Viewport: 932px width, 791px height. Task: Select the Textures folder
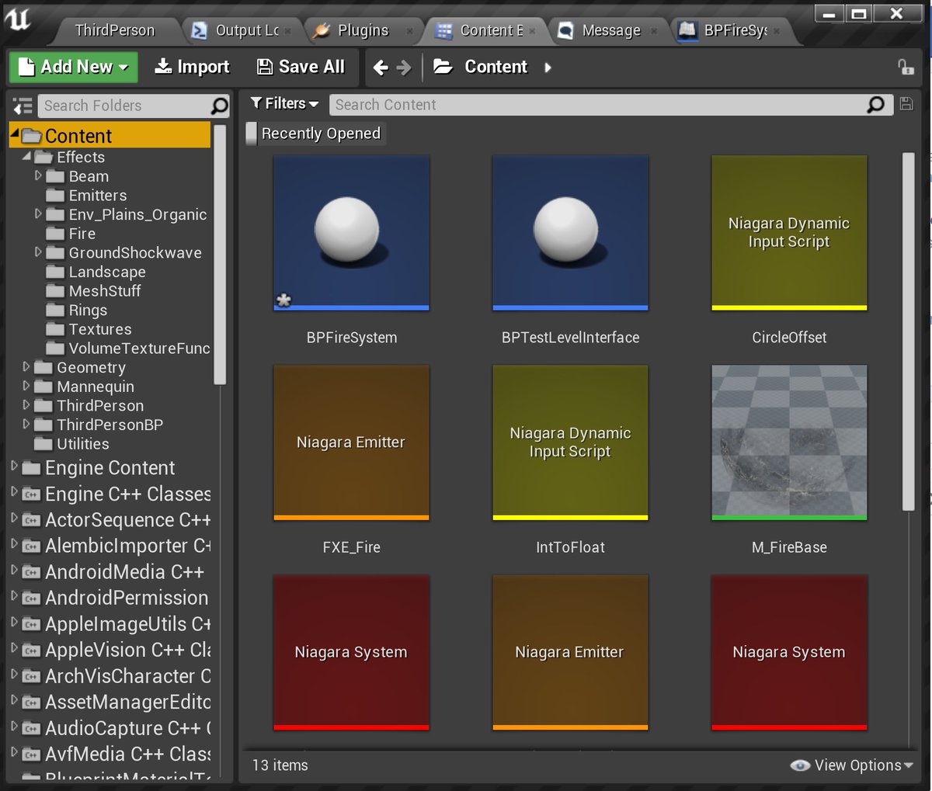coord(100,329)
